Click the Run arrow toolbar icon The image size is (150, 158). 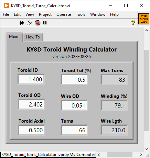[21, 23]
